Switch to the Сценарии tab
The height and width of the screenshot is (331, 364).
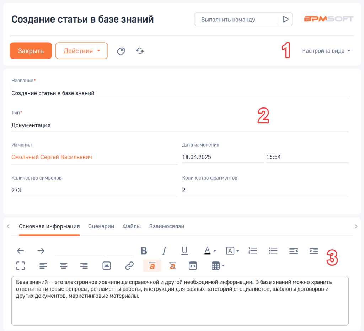(x=101, y=226)
